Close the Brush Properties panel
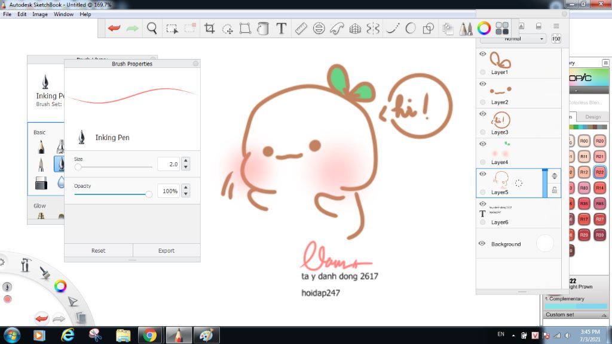 tap(195, 63)
